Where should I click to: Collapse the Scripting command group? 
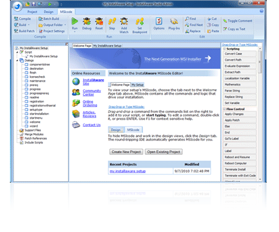click(224, 49)
